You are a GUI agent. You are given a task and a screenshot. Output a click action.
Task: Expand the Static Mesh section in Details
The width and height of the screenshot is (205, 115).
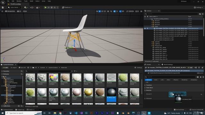[x=145, y=88]
